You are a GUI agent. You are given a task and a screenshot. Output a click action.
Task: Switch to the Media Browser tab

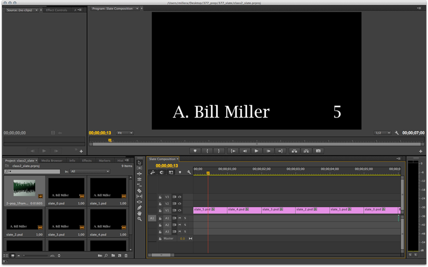click(x=52, y=161)
